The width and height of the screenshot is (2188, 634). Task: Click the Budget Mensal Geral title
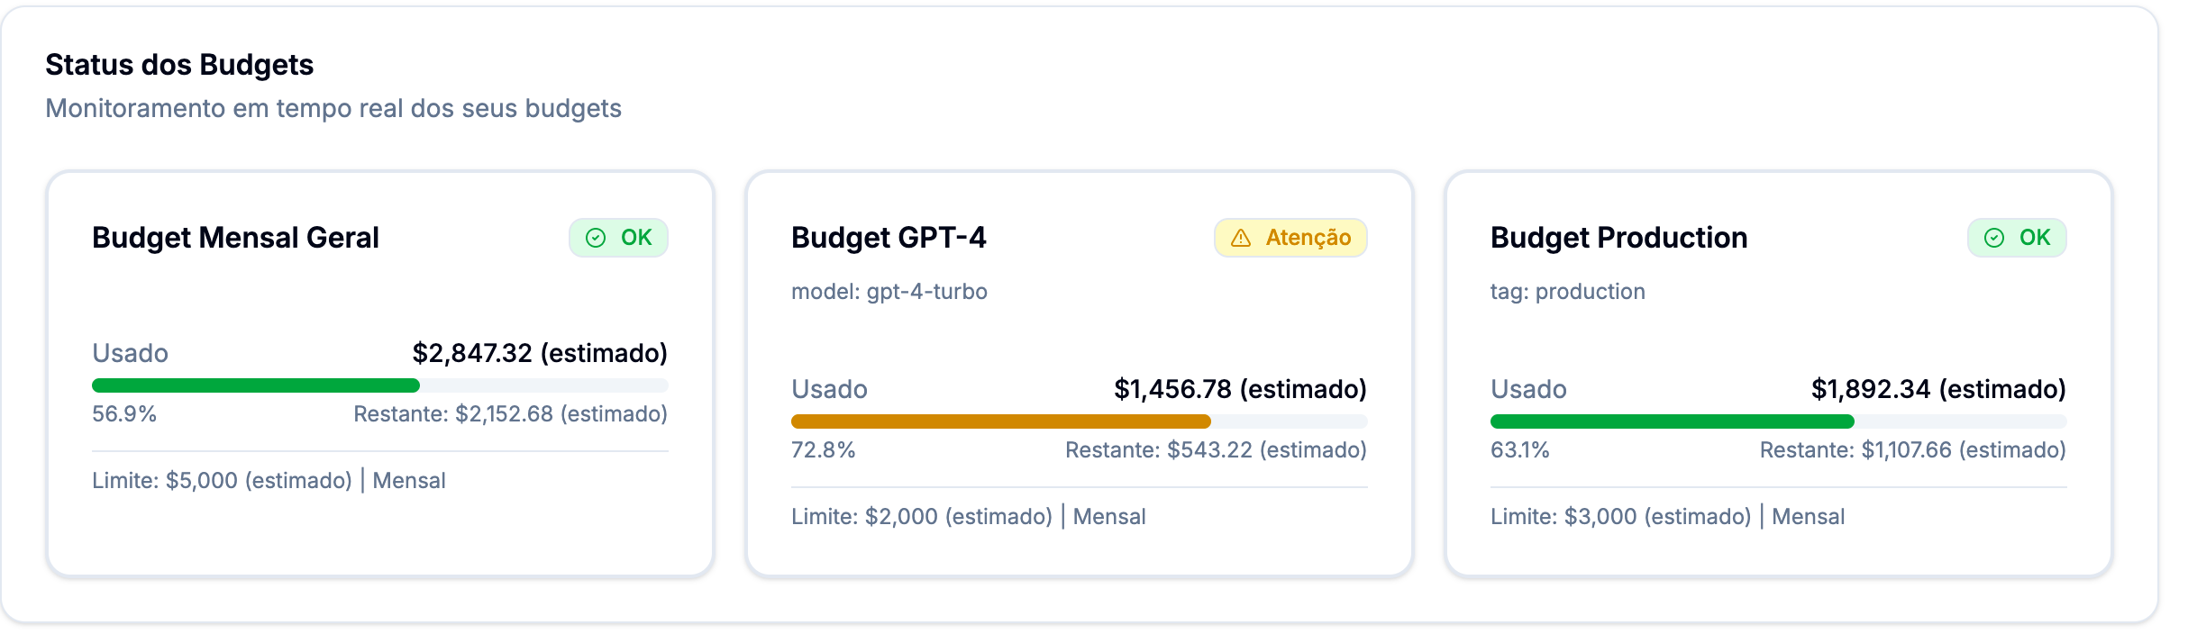pyautogui.click(x=236, y=238)
